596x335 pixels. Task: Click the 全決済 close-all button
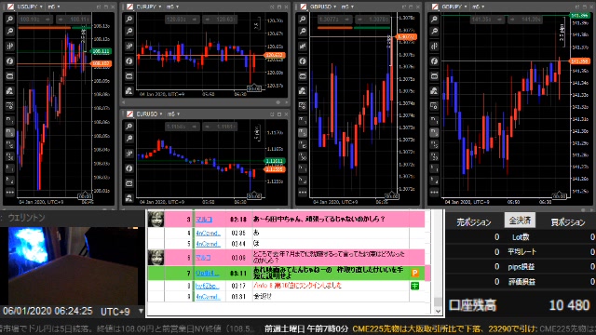coord(520,221)
